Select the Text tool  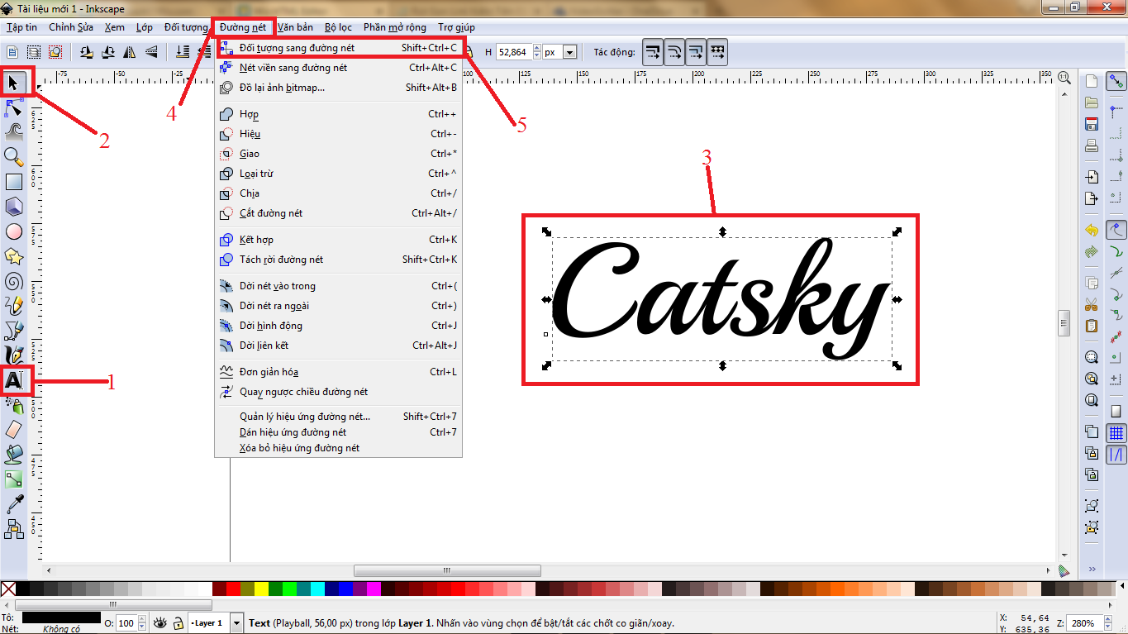click(x=14, y=380)
